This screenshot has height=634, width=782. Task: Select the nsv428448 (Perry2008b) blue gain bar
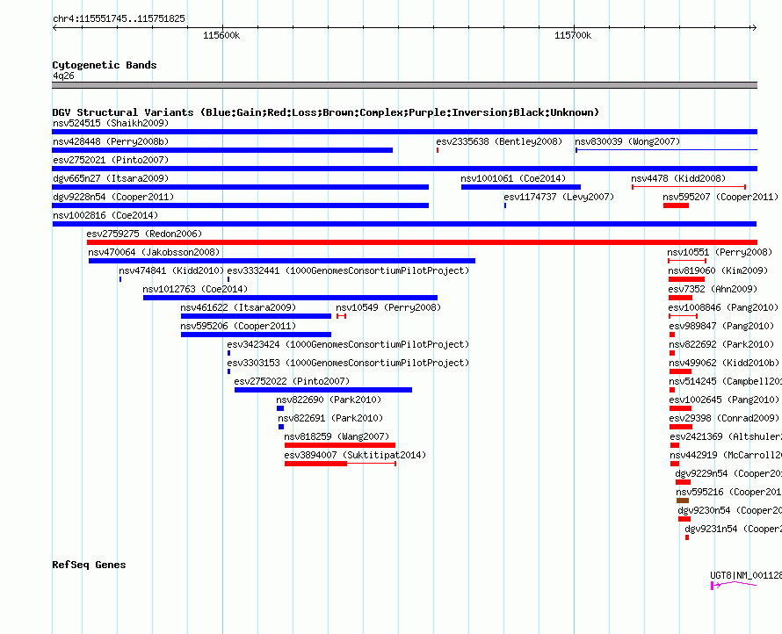click(222, 150)
